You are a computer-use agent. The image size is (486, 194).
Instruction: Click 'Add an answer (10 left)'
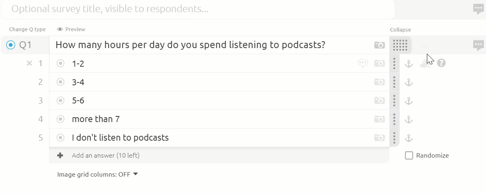(x=106, y=155)
